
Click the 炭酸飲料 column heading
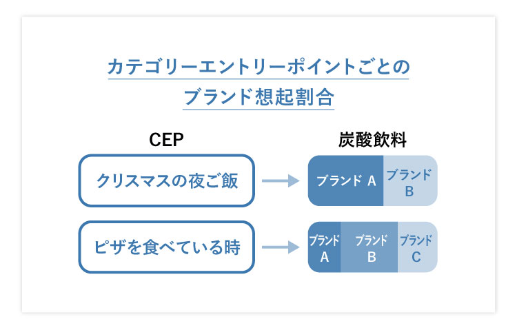point(372,140)
